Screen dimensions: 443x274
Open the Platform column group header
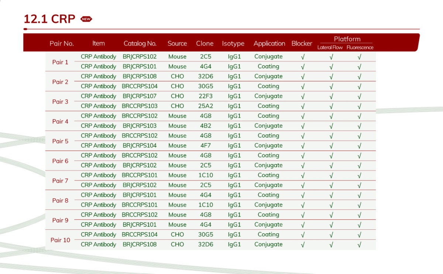(x=347, y=39)
